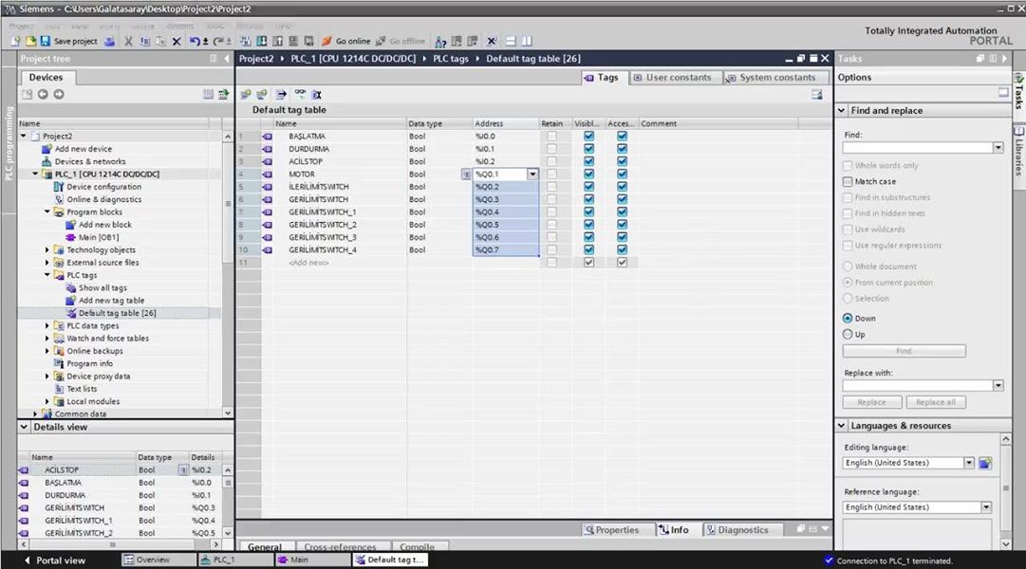
Task: Upload from device using toolbar icon
Action: point(277,41)
